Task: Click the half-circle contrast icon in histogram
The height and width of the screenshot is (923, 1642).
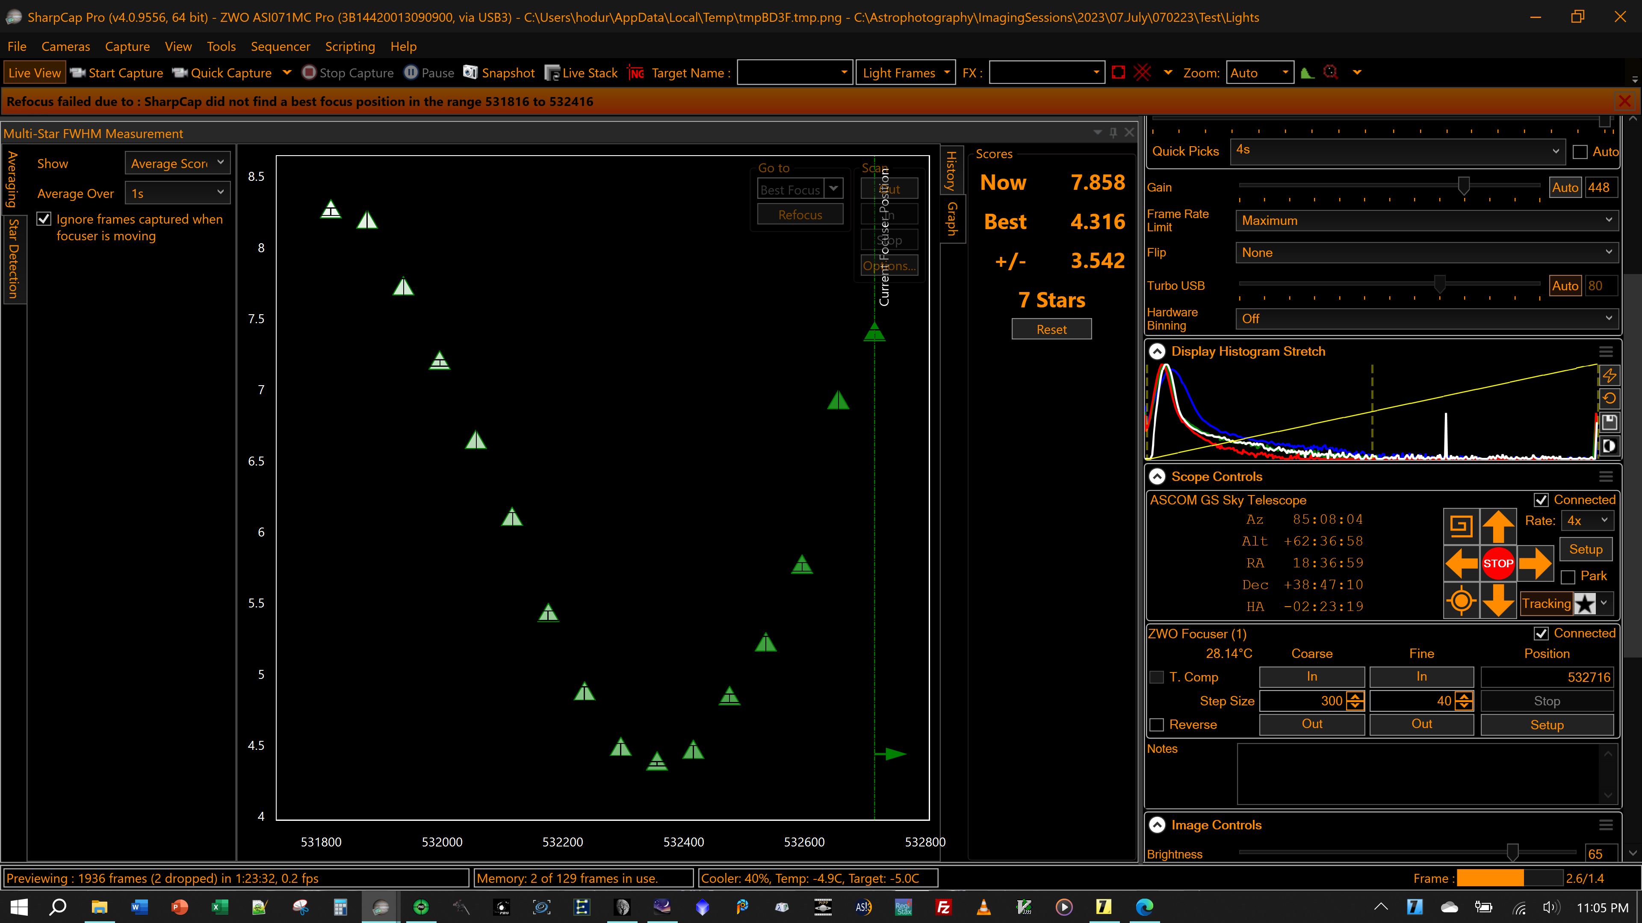Action: pos(1610,445)
